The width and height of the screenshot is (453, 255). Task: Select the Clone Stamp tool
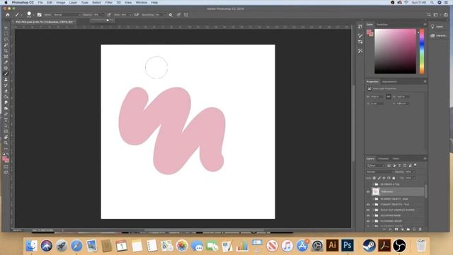click(6, 79)
